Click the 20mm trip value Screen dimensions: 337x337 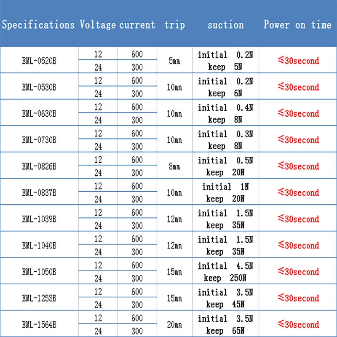[x=174, y=325]
